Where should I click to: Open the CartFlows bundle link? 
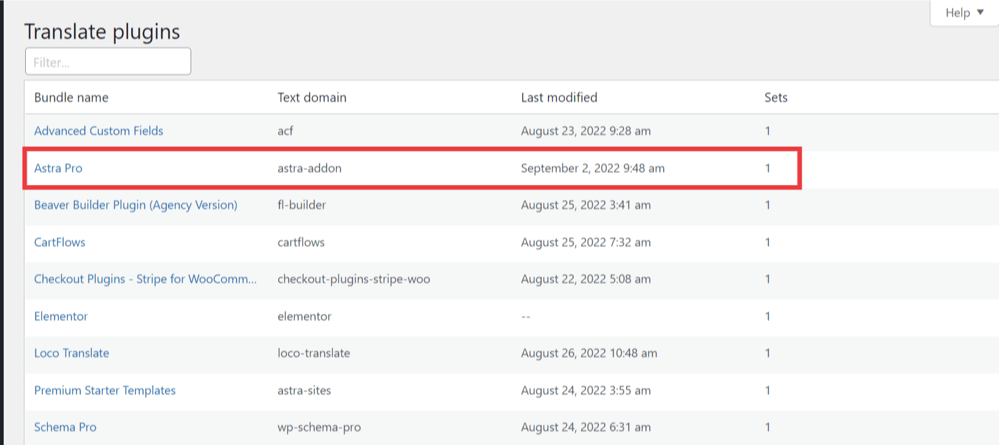(x=59, y=242)
